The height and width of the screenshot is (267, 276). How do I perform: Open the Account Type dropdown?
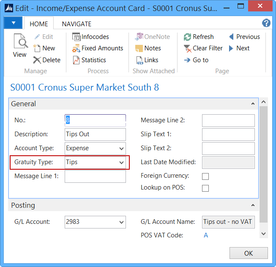pos(122,149)
